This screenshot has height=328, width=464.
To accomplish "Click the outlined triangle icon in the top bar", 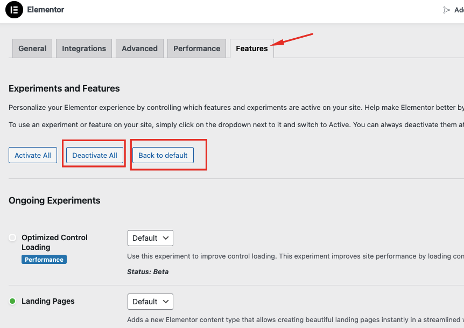I will point(446,9).
